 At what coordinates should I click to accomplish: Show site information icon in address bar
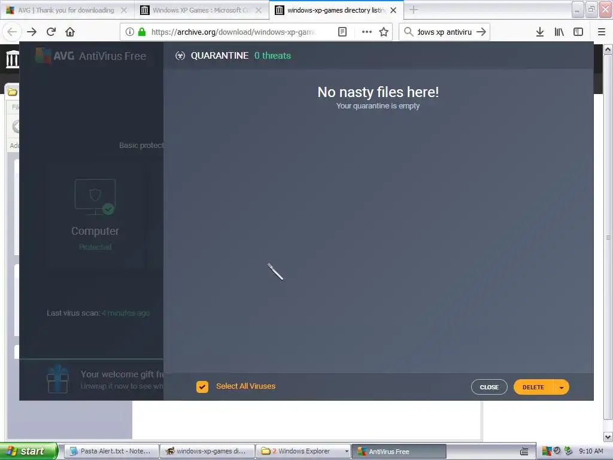[x=129, y=32]
